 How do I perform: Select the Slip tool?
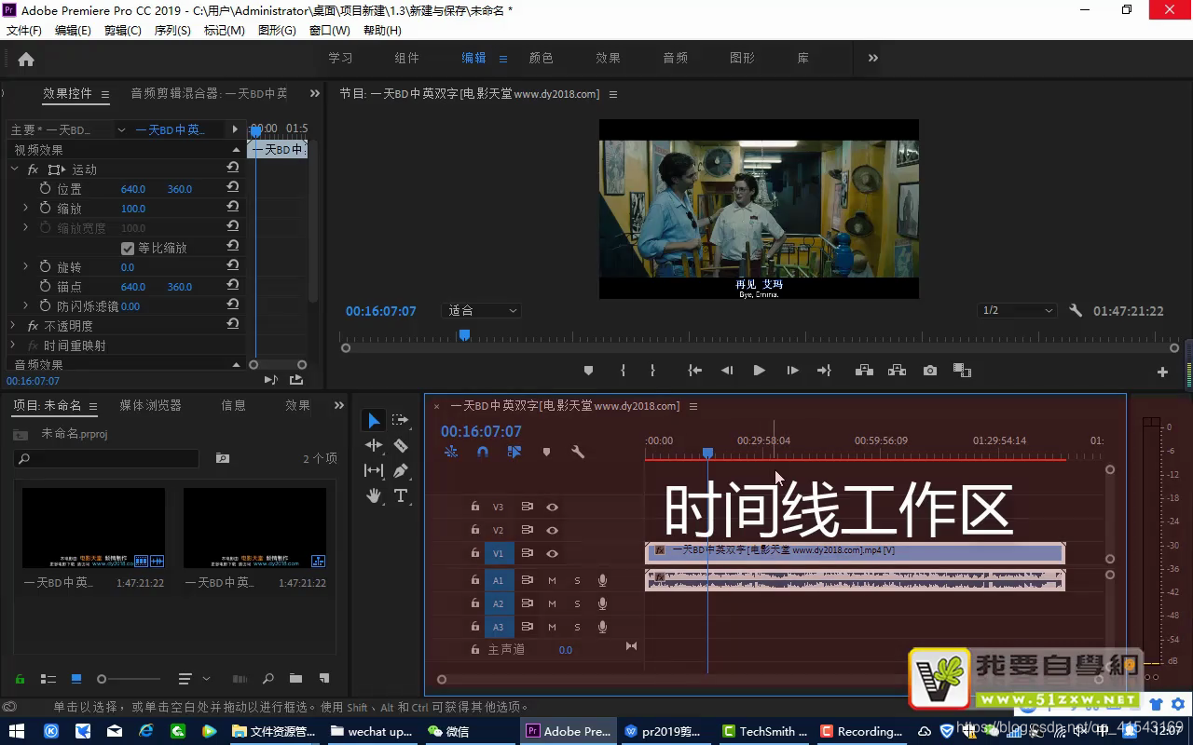point(373,471)
